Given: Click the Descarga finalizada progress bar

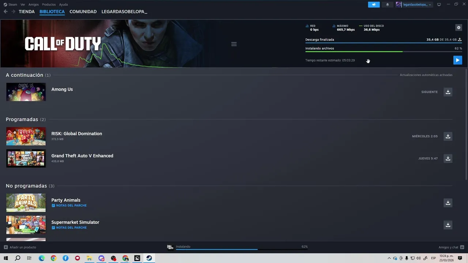Looking at the screenshot, I should [x=384, y=43].
